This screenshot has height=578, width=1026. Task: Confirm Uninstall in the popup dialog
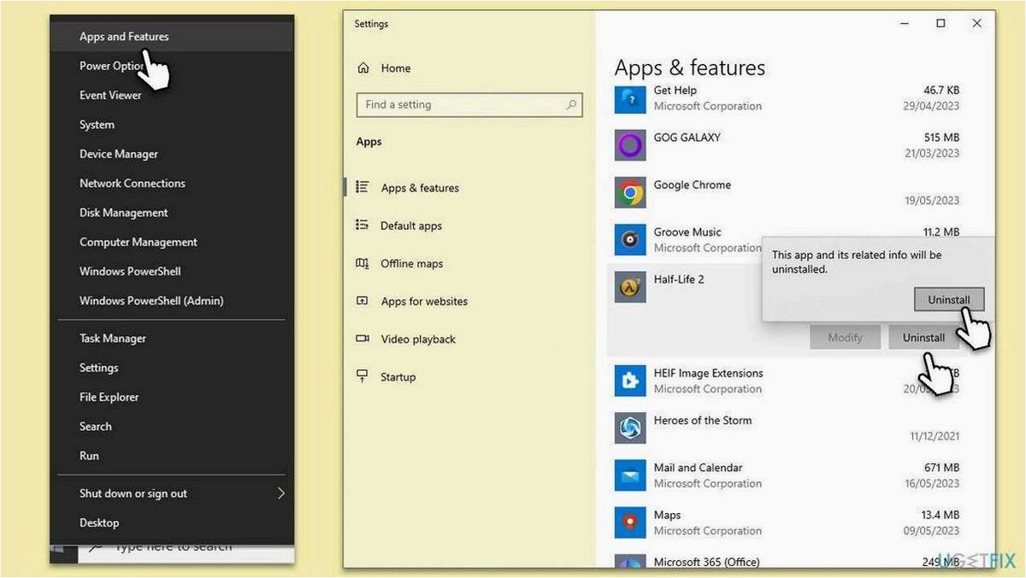tap(949, 300)
